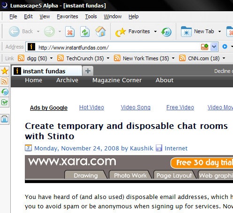
Task: Go to Home page icon
Action: click(100, 31)
